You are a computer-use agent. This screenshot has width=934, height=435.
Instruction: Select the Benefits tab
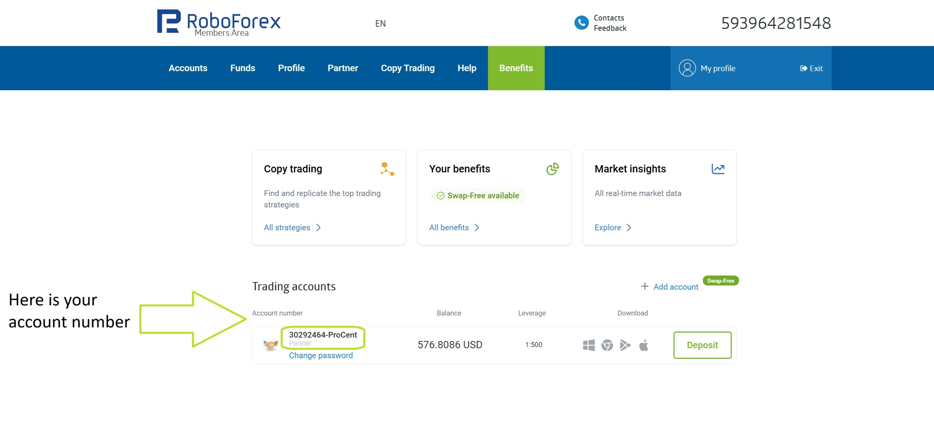coord(516,68)
